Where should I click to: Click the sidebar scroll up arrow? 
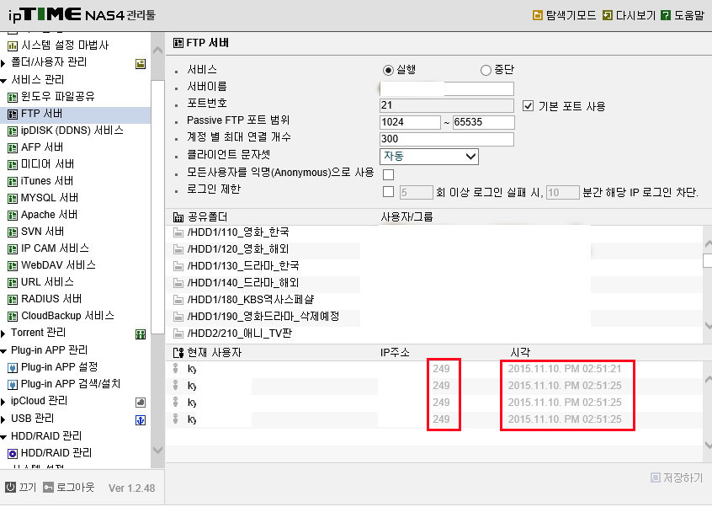tap(157, 51)
